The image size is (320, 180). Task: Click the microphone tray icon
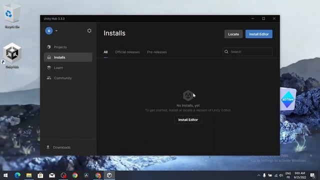point(264,175)
